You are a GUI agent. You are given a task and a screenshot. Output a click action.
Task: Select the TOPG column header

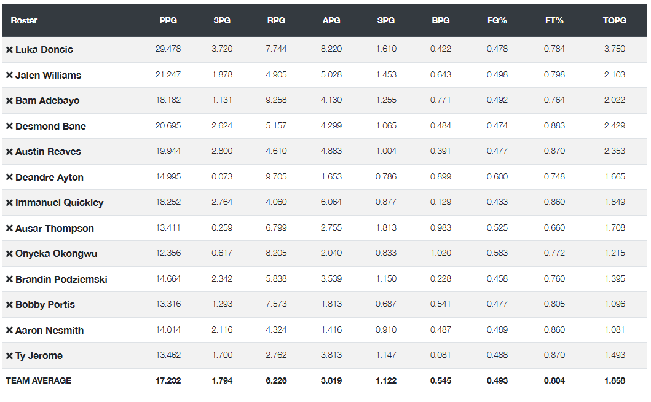[615, 20]
